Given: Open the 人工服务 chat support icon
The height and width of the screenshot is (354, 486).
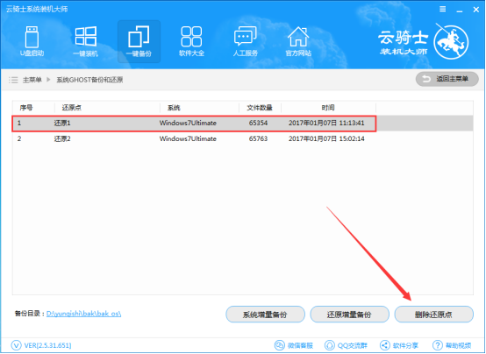Looking at the screenshot, I should point(245,41).
